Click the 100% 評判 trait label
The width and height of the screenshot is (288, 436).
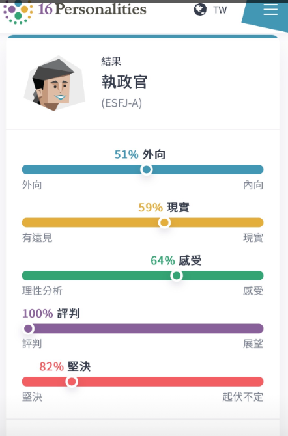coord(51,314)
